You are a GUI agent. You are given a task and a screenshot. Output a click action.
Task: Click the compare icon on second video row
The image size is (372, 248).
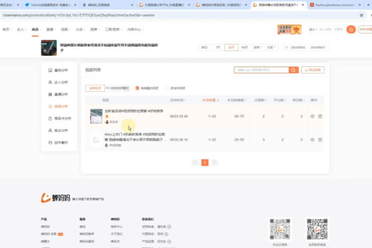tap(320, 139)
